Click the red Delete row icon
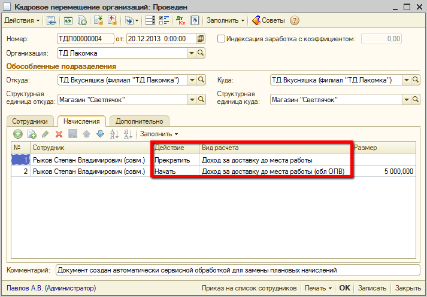 (59, 134)
